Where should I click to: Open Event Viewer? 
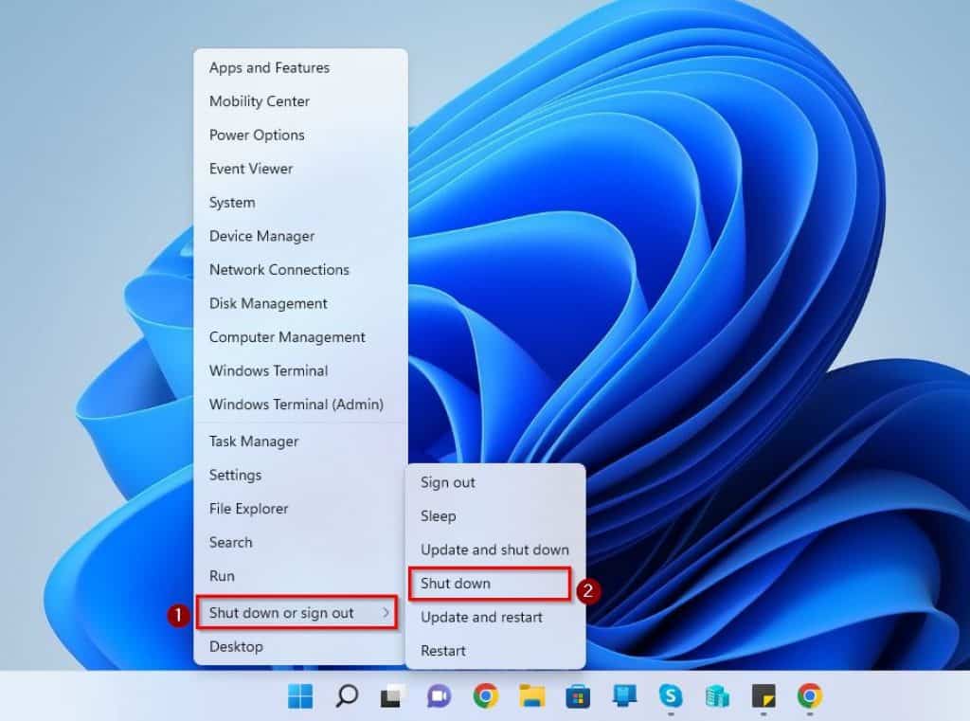[300, 169]
